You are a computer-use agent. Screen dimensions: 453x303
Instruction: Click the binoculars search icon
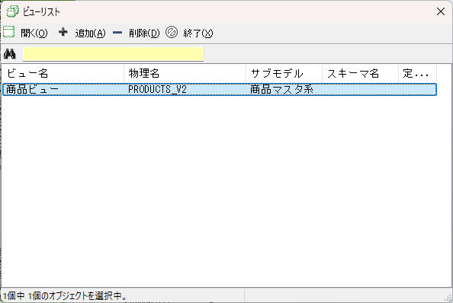coord(10,54)
